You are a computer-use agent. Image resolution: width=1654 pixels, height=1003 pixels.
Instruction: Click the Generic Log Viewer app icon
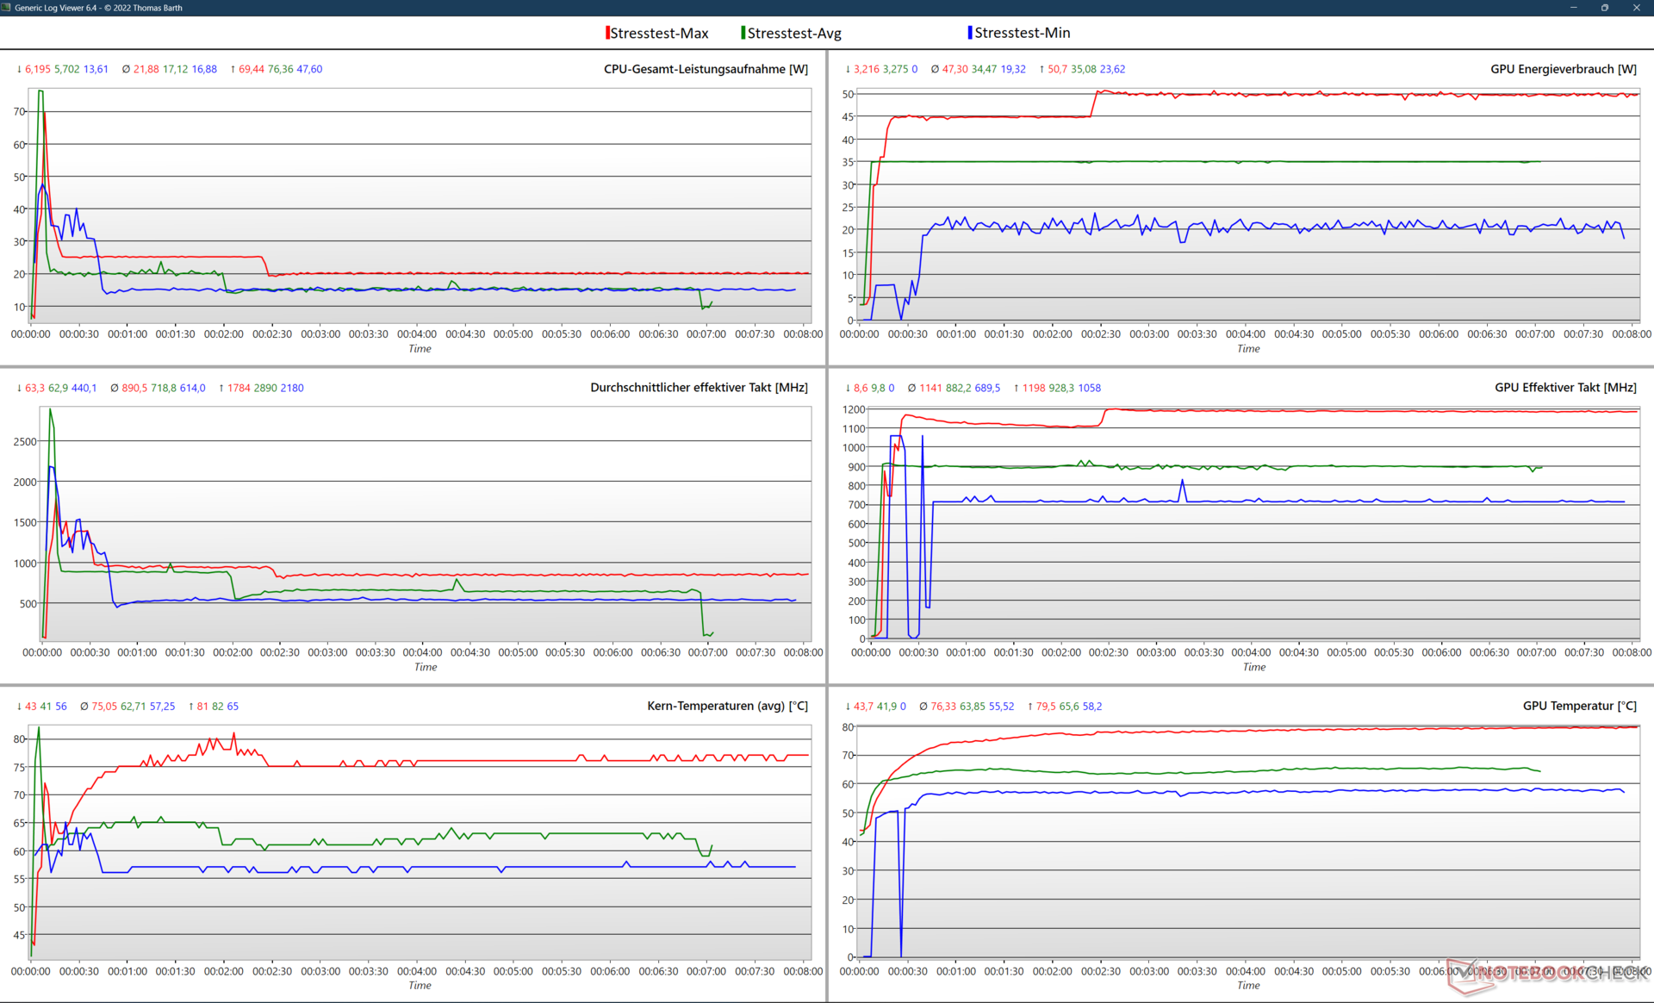7,8
